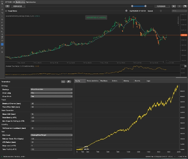Open the Equity tab
The width and height of the screenshot is (188, 159).
coord(80,81)
